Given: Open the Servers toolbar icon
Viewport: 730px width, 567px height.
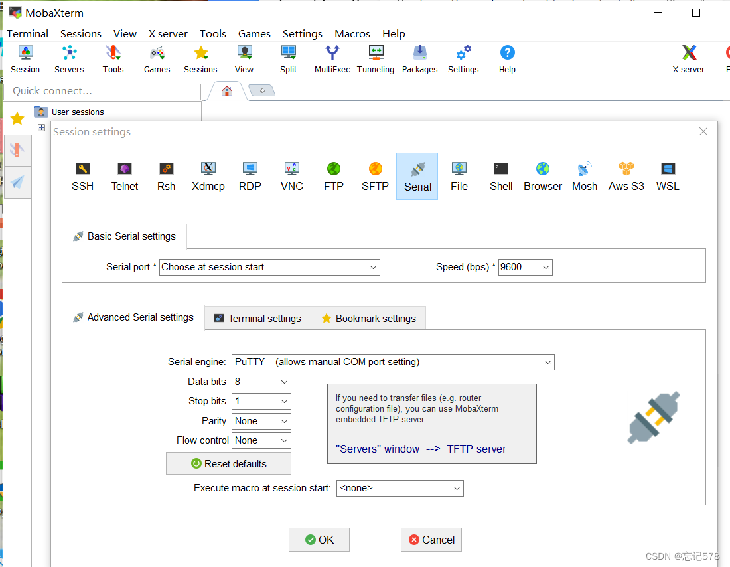Looking at the screenshot, I should coord(69,59).
